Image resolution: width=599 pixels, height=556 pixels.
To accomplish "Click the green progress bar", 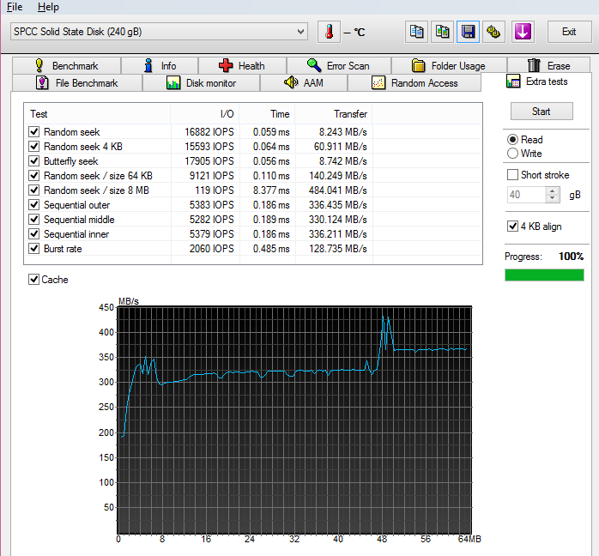I will [544, 275].
